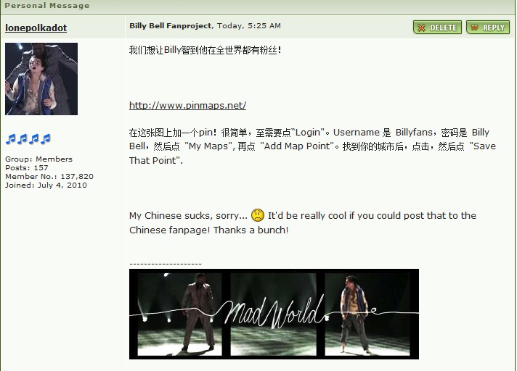517x371 pixels.
Task: Click the Today, 5:25 AM timestamp
Action: [249, 25]
